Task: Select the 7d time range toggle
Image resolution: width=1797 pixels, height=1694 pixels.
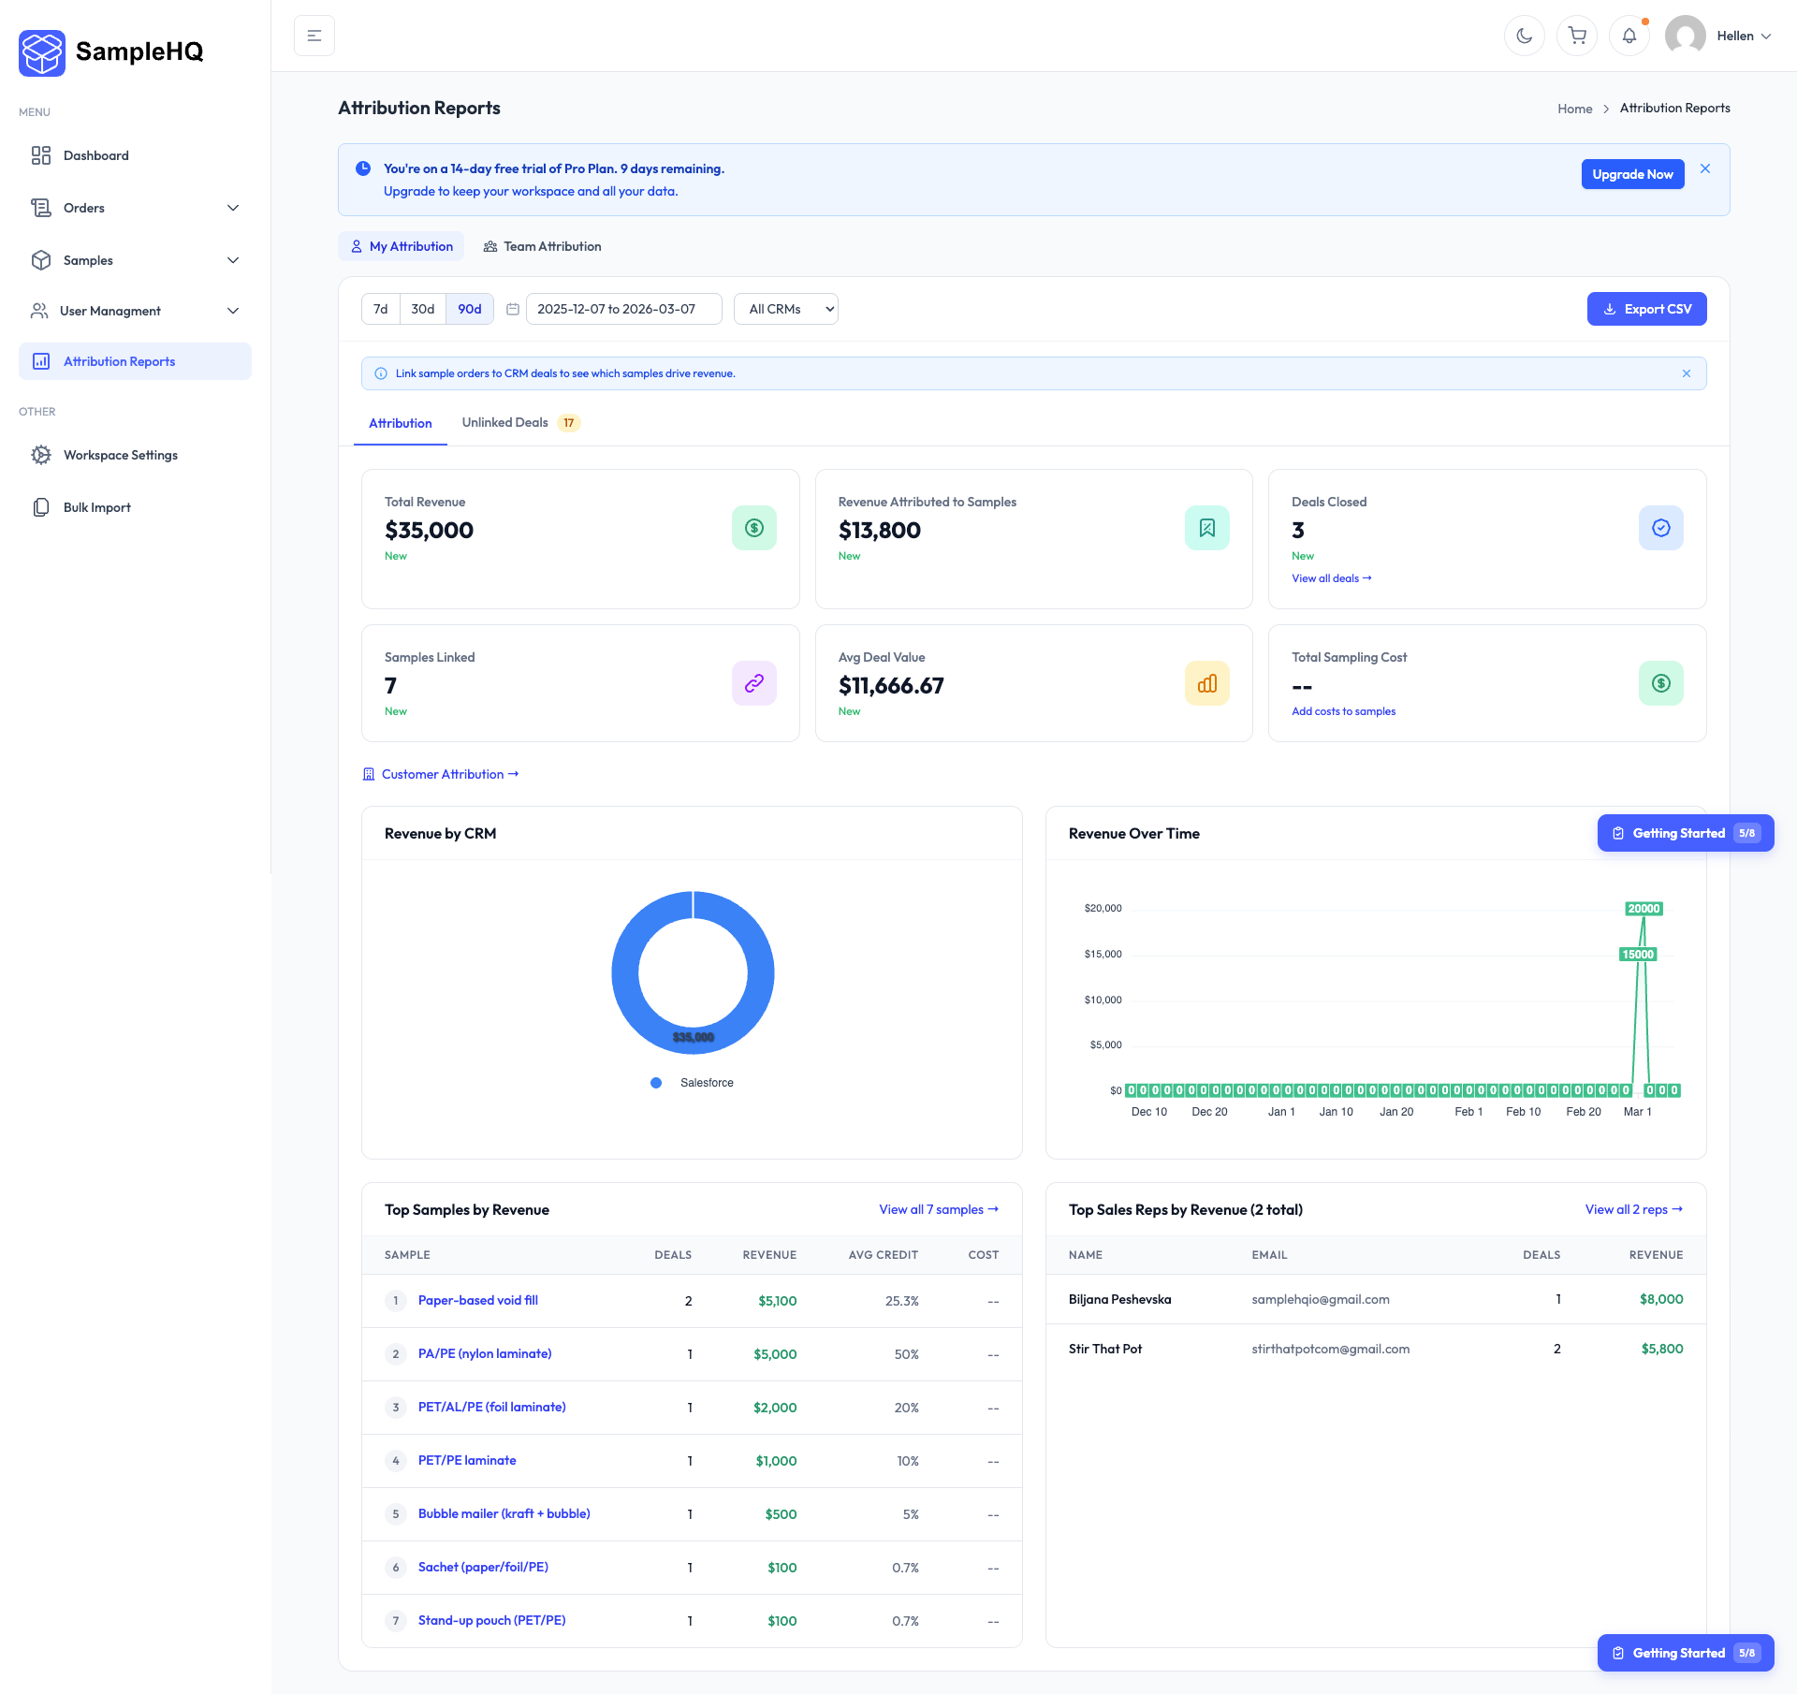Action: pos(380,309)
